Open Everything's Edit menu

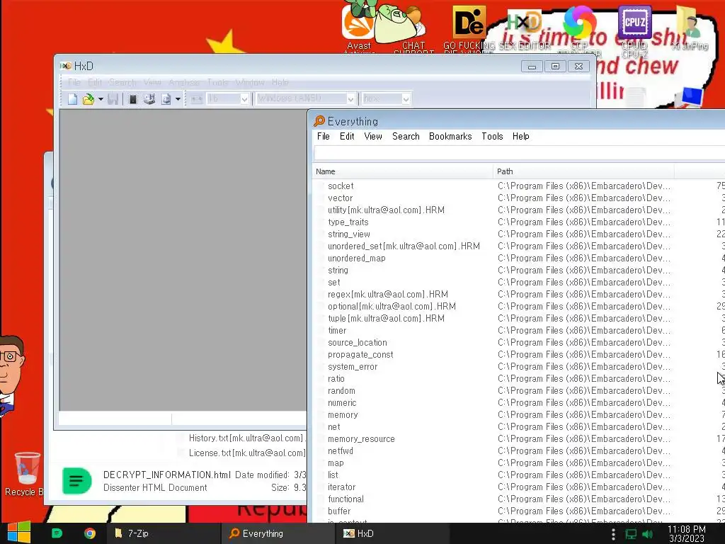(347, 137)
